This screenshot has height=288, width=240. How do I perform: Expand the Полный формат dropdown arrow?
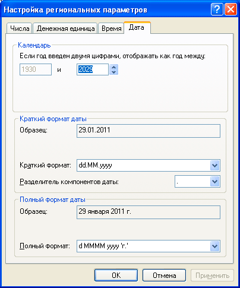click(x=214, y=246)
